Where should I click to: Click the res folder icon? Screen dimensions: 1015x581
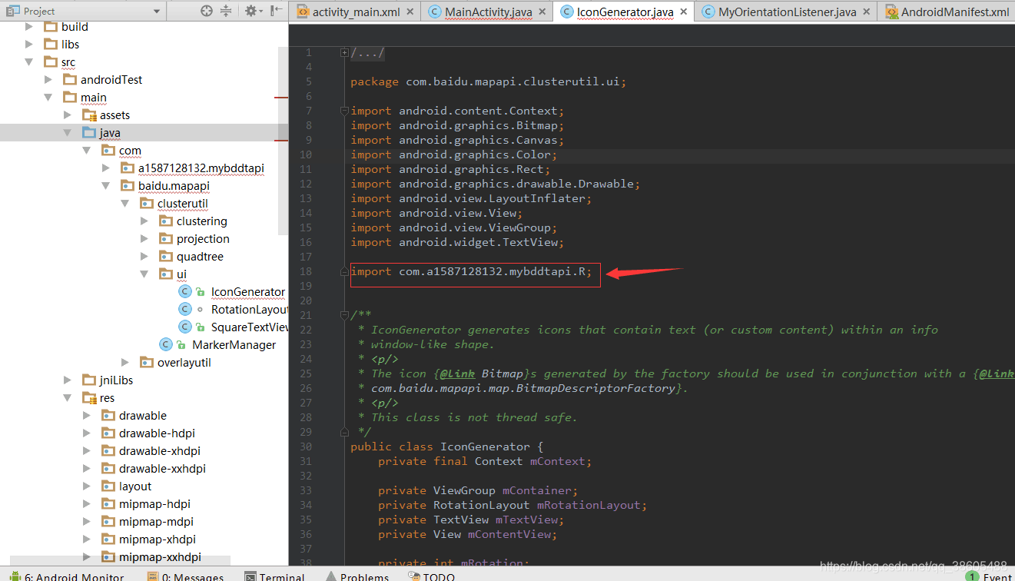(89, 397)
